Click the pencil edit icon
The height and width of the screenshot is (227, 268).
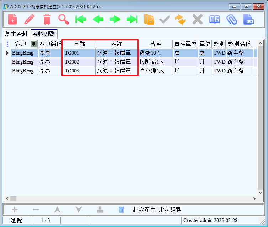click(30, 19)
